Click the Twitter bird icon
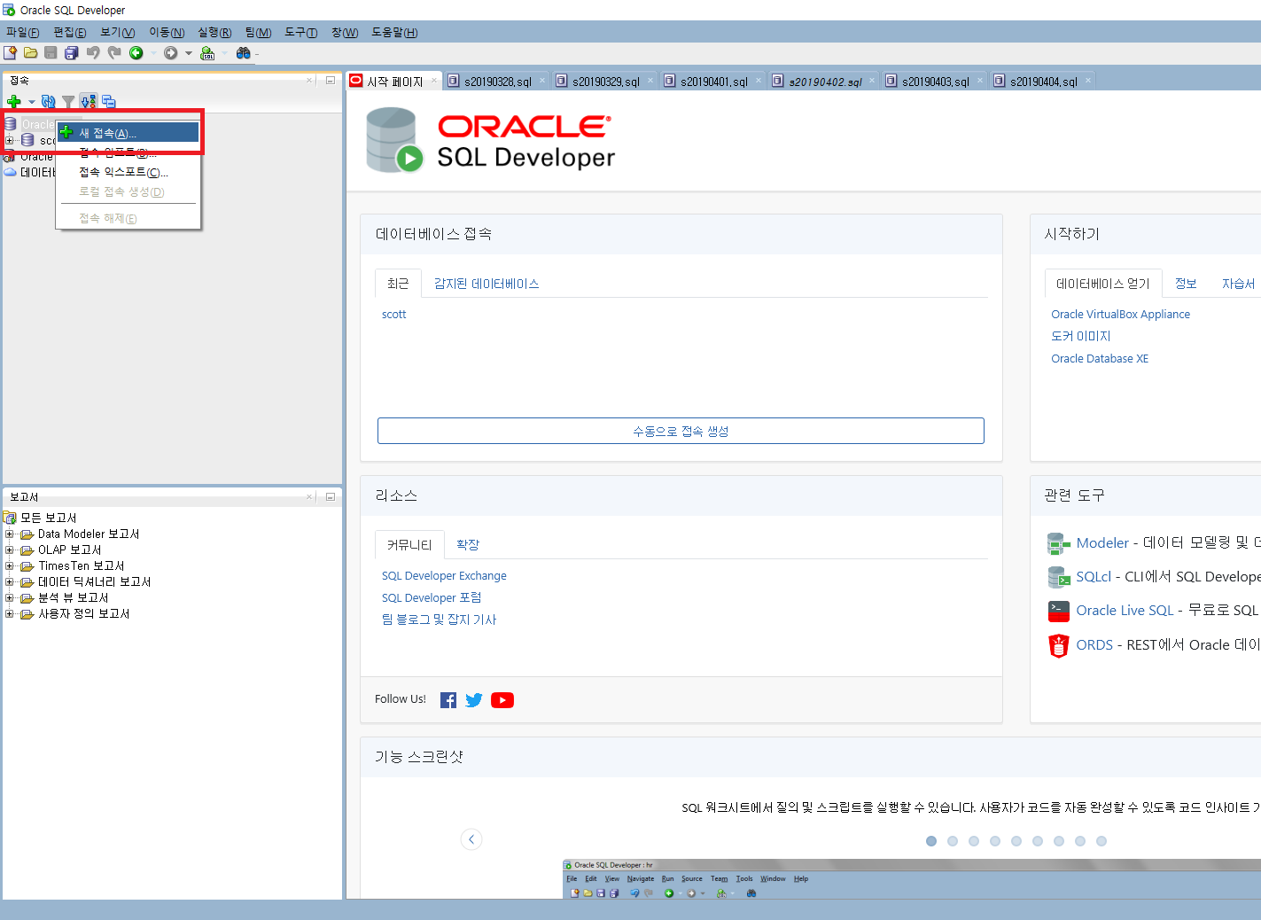This screenshot has height=920, width=1261. coord(474,700)
